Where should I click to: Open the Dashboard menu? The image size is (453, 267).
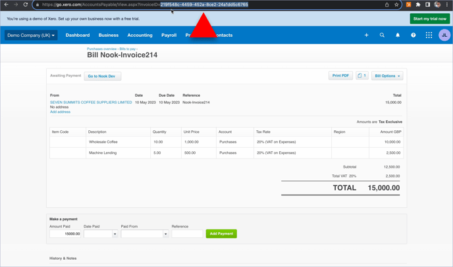78,36
